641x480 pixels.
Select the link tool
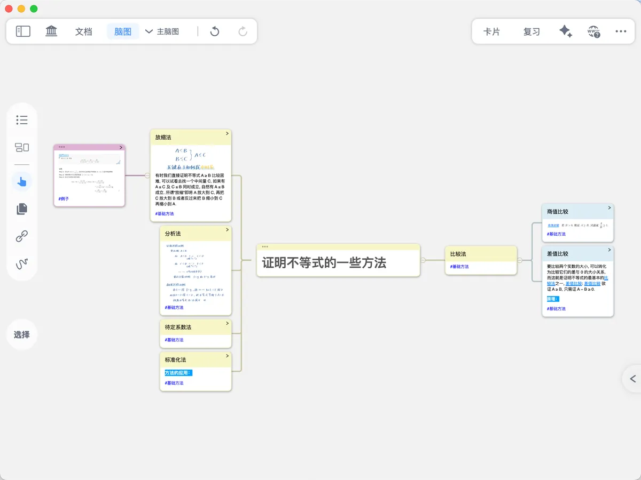point(22,236)
